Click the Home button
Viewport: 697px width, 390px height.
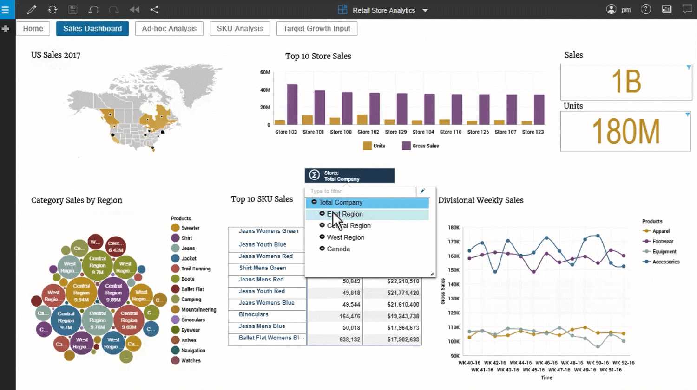pyautogui.click(x=33, y=28)
